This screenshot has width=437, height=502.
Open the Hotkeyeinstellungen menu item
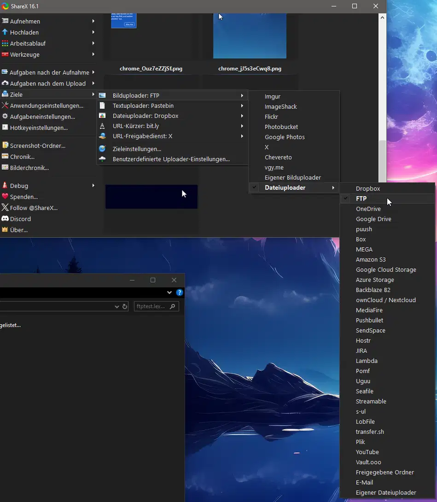coord(39,128)
